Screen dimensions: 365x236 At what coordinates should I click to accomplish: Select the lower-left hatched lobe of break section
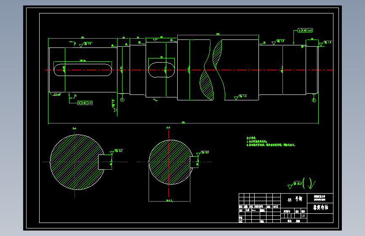click(207, 85)
